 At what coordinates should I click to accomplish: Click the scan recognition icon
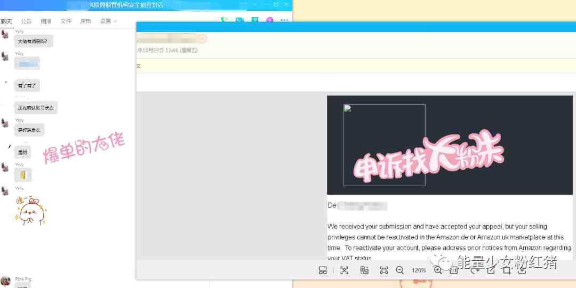[344, 271]
